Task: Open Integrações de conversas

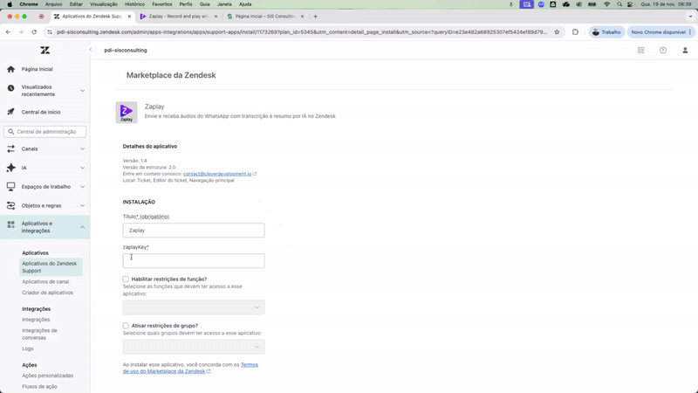Action: [x=39, y=334]
